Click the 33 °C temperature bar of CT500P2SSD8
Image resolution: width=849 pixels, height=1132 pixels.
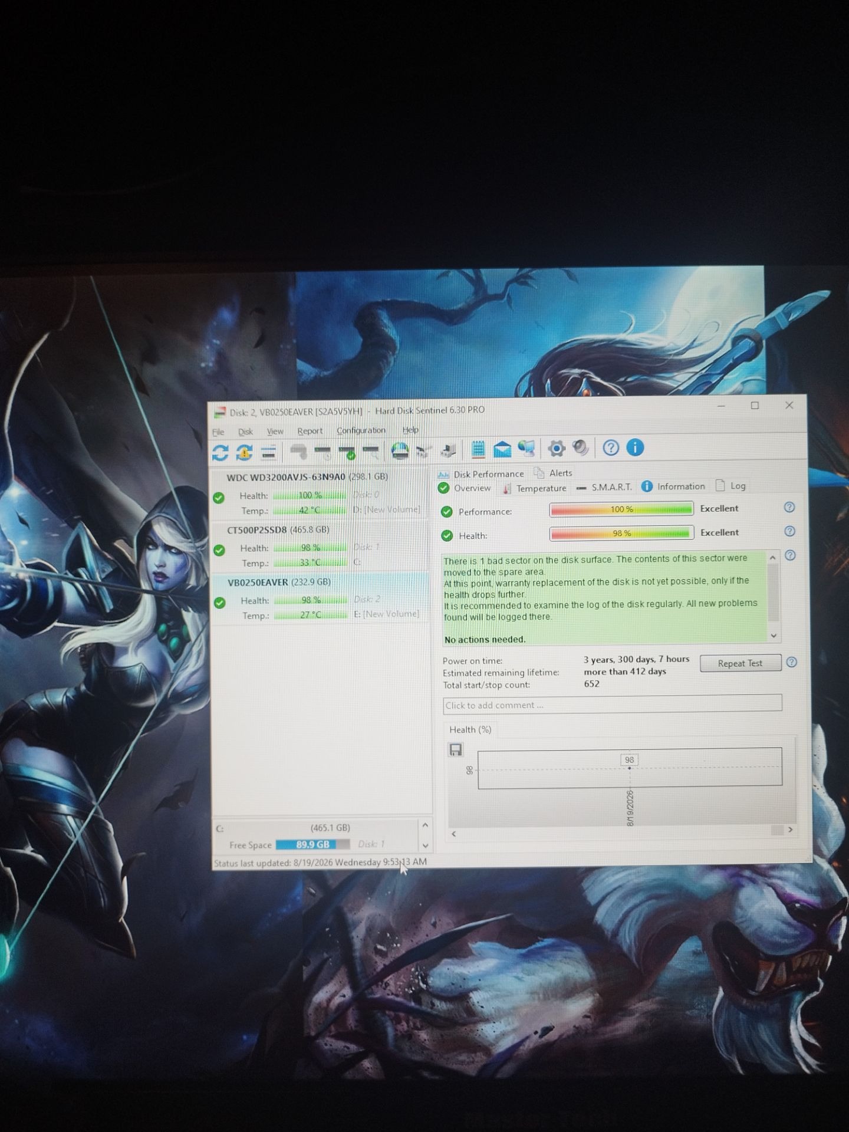[x=310, y=562]
